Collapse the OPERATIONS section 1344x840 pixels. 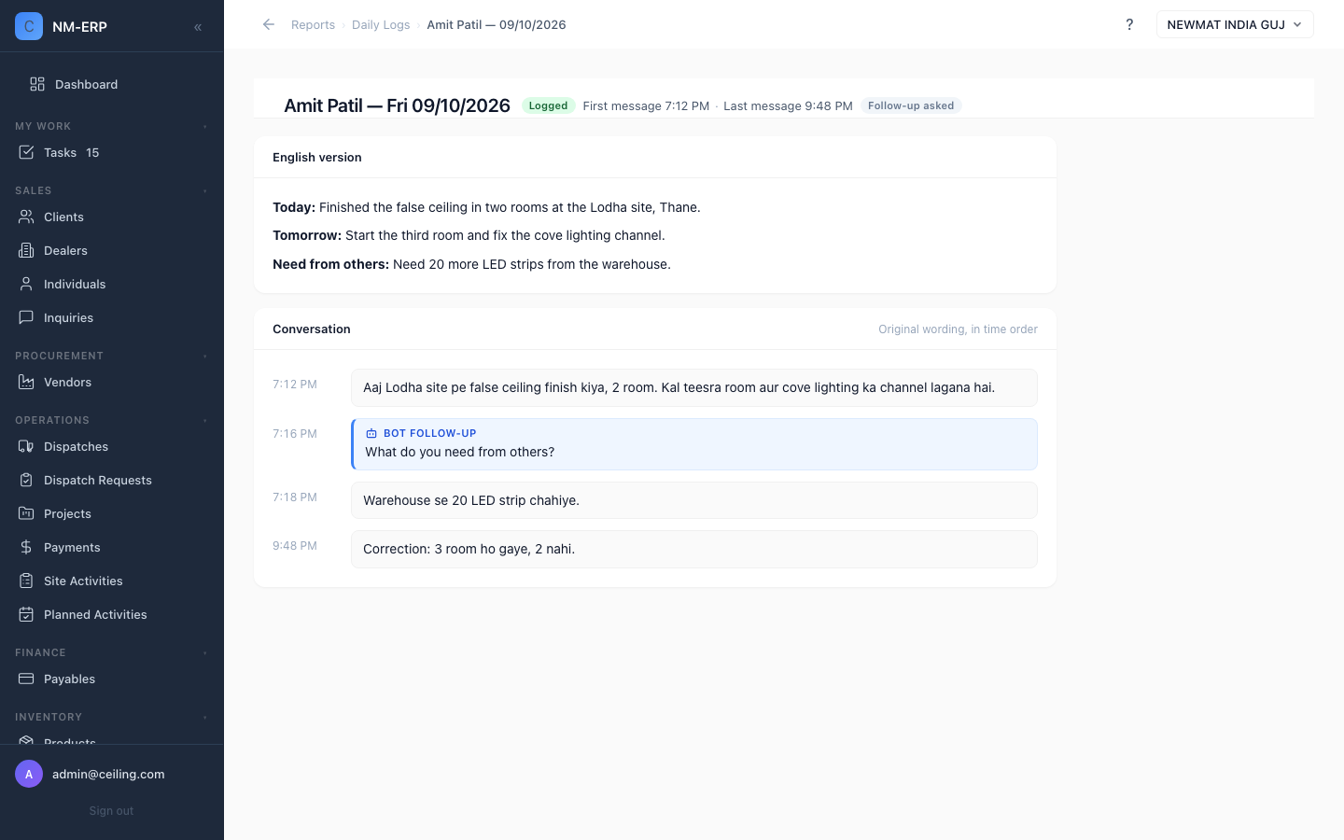click(204, 420)
